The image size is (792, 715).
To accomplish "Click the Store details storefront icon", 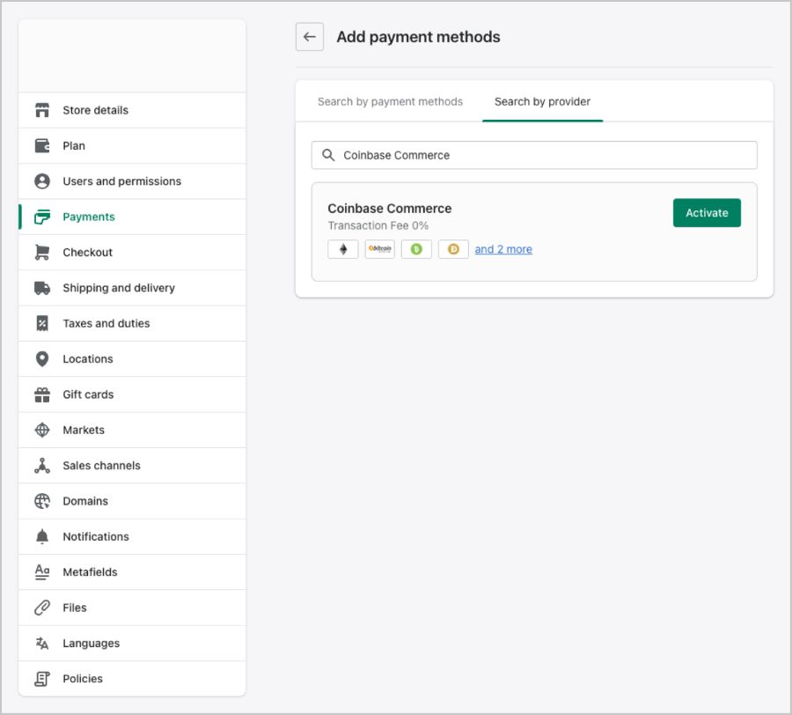I will [42, 110].
